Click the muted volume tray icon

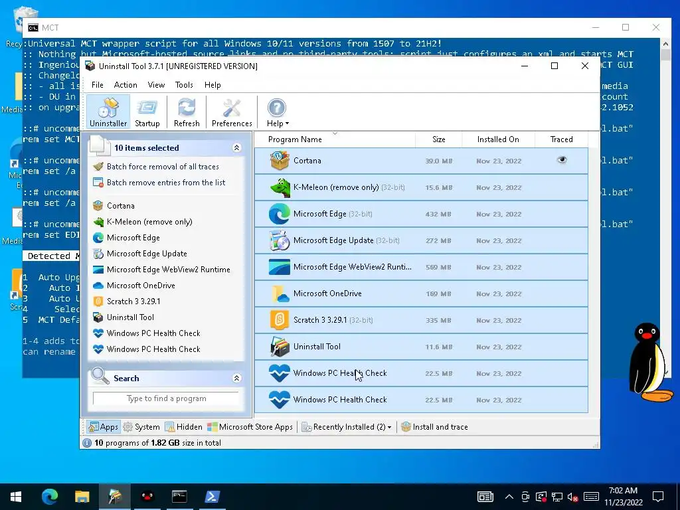[572, 497]
